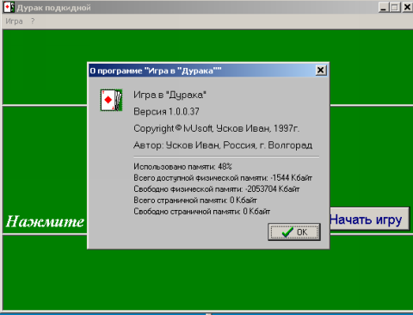Close the 'О программе' dialog

pyautogui.click(x=321, y=71)
